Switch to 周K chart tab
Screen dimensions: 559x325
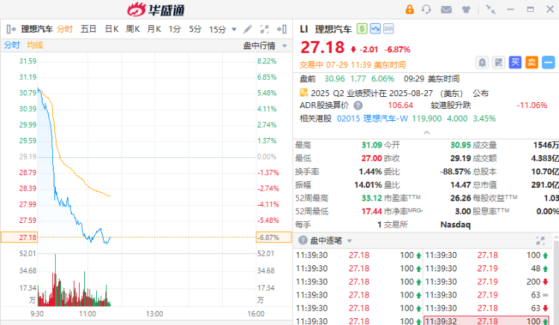click(133, 29)
